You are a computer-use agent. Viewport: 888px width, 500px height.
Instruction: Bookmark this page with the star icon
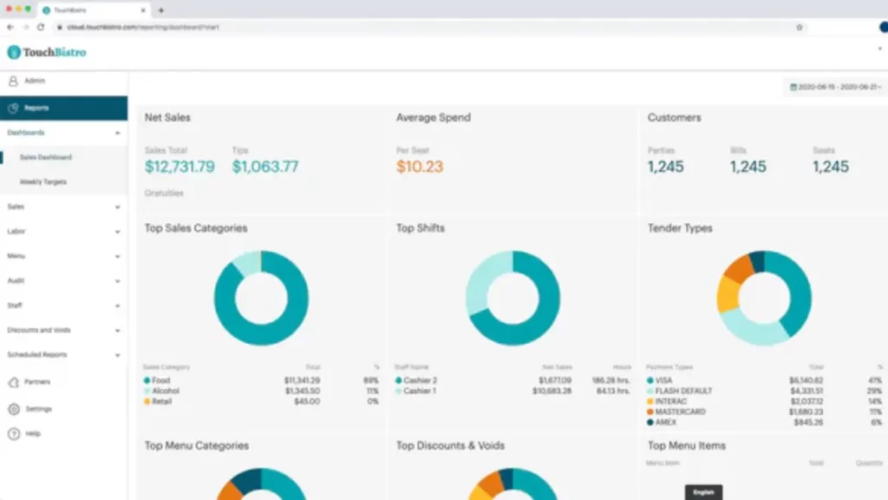(x=799, y=27)
